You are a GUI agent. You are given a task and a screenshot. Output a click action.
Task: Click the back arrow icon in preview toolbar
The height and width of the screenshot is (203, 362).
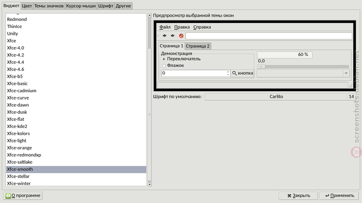[x=164, y=36]
